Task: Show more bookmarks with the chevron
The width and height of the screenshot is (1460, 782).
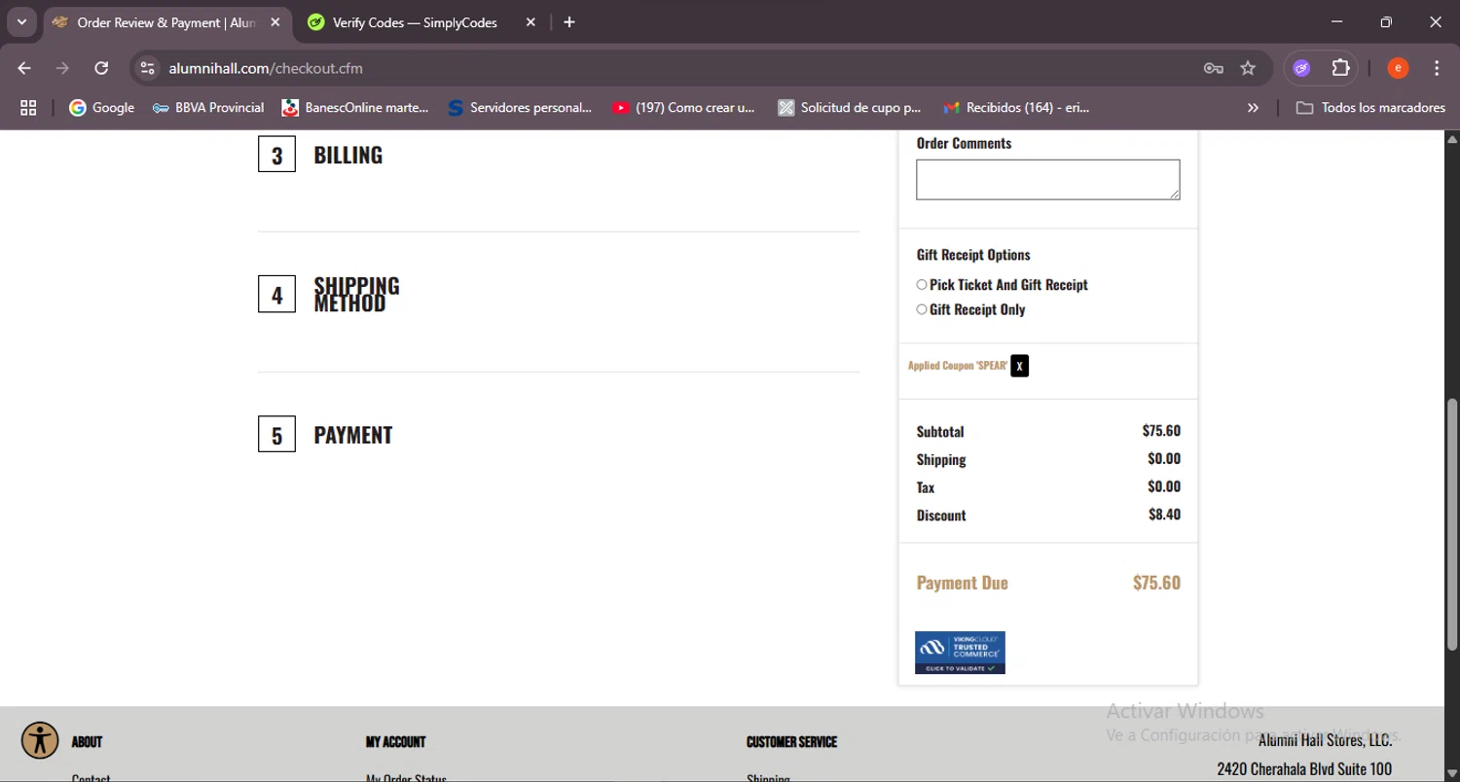Action: [x=1253, y=108]
